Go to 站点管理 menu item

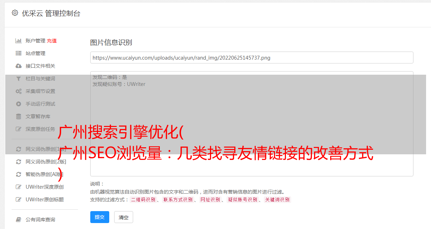pos(35,53)
